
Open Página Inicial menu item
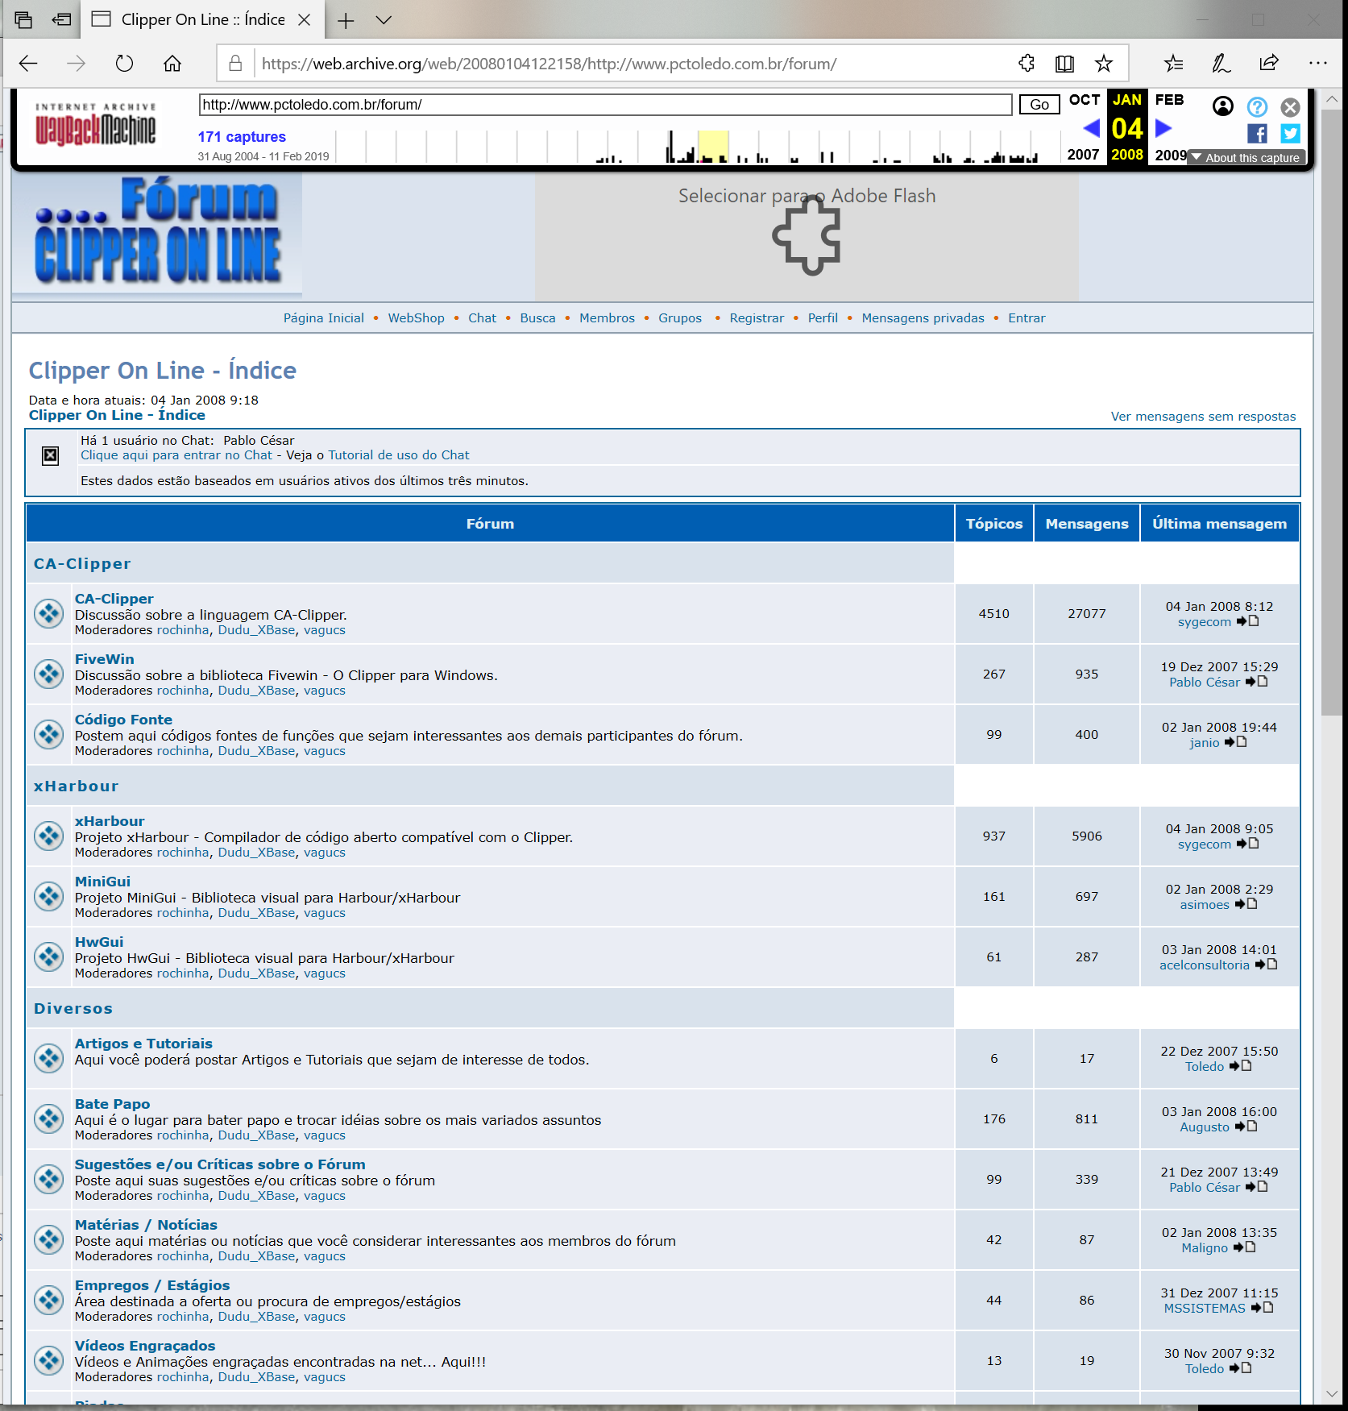pos(324,318)
